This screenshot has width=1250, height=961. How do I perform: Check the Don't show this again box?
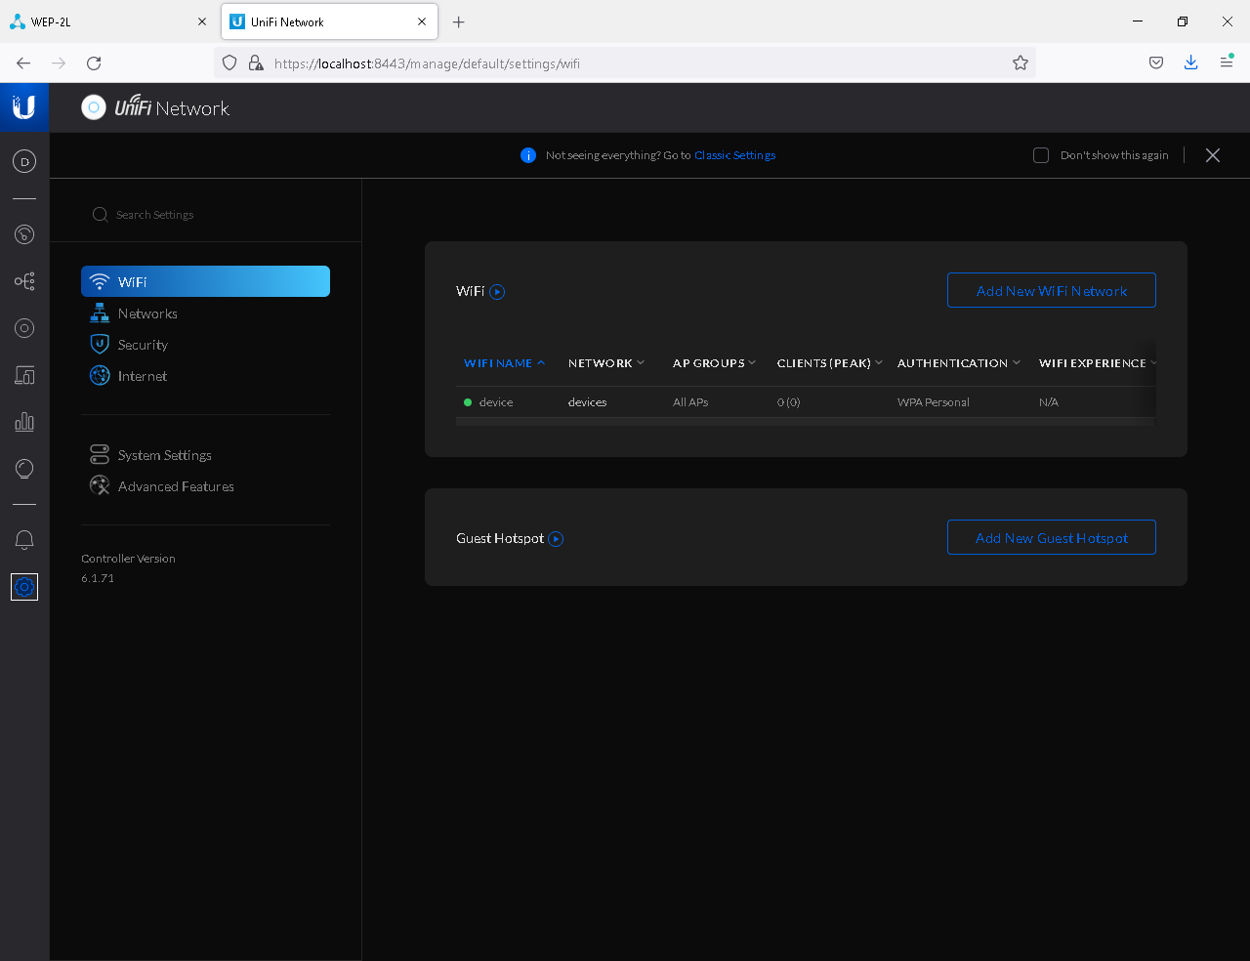(x=1041, y=155)
